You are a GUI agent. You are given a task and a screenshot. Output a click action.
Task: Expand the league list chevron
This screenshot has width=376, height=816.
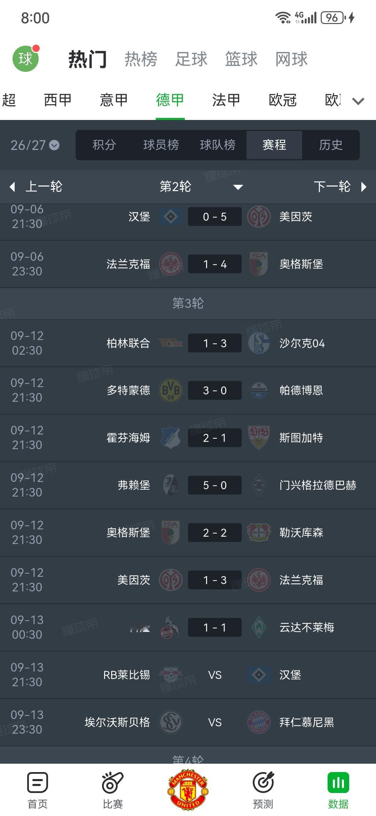click(358, 101)
